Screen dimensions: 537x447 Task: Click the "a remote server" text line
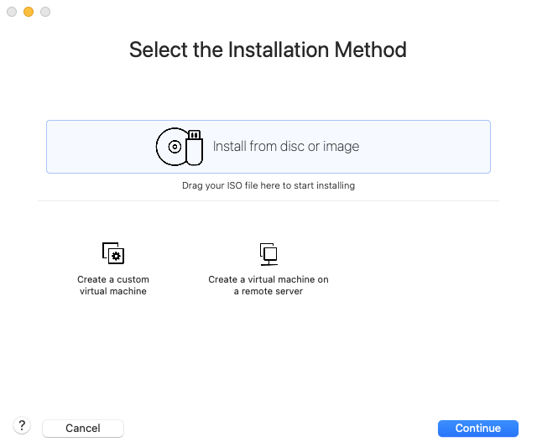click(x=268, y=291)
